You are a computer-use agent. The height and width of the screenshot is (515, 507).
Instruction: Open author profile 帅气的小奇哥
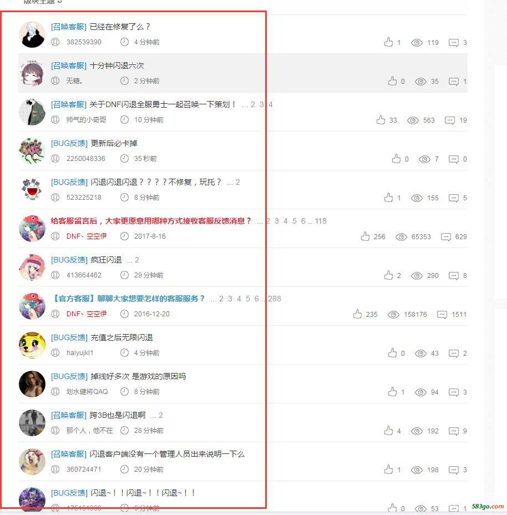(x=87, y=120)
